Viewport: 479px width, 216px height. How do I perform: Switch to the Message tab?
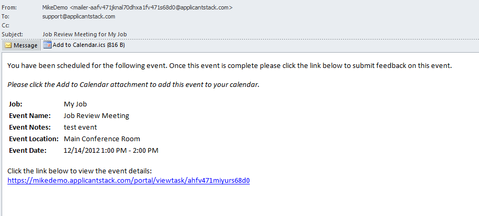click(x=21, y=45)
